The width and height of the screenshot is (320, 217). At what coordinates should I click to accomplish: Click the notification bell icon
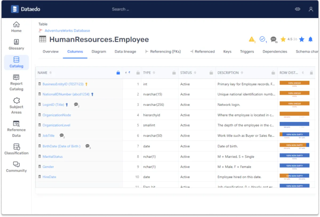point(310,39)
